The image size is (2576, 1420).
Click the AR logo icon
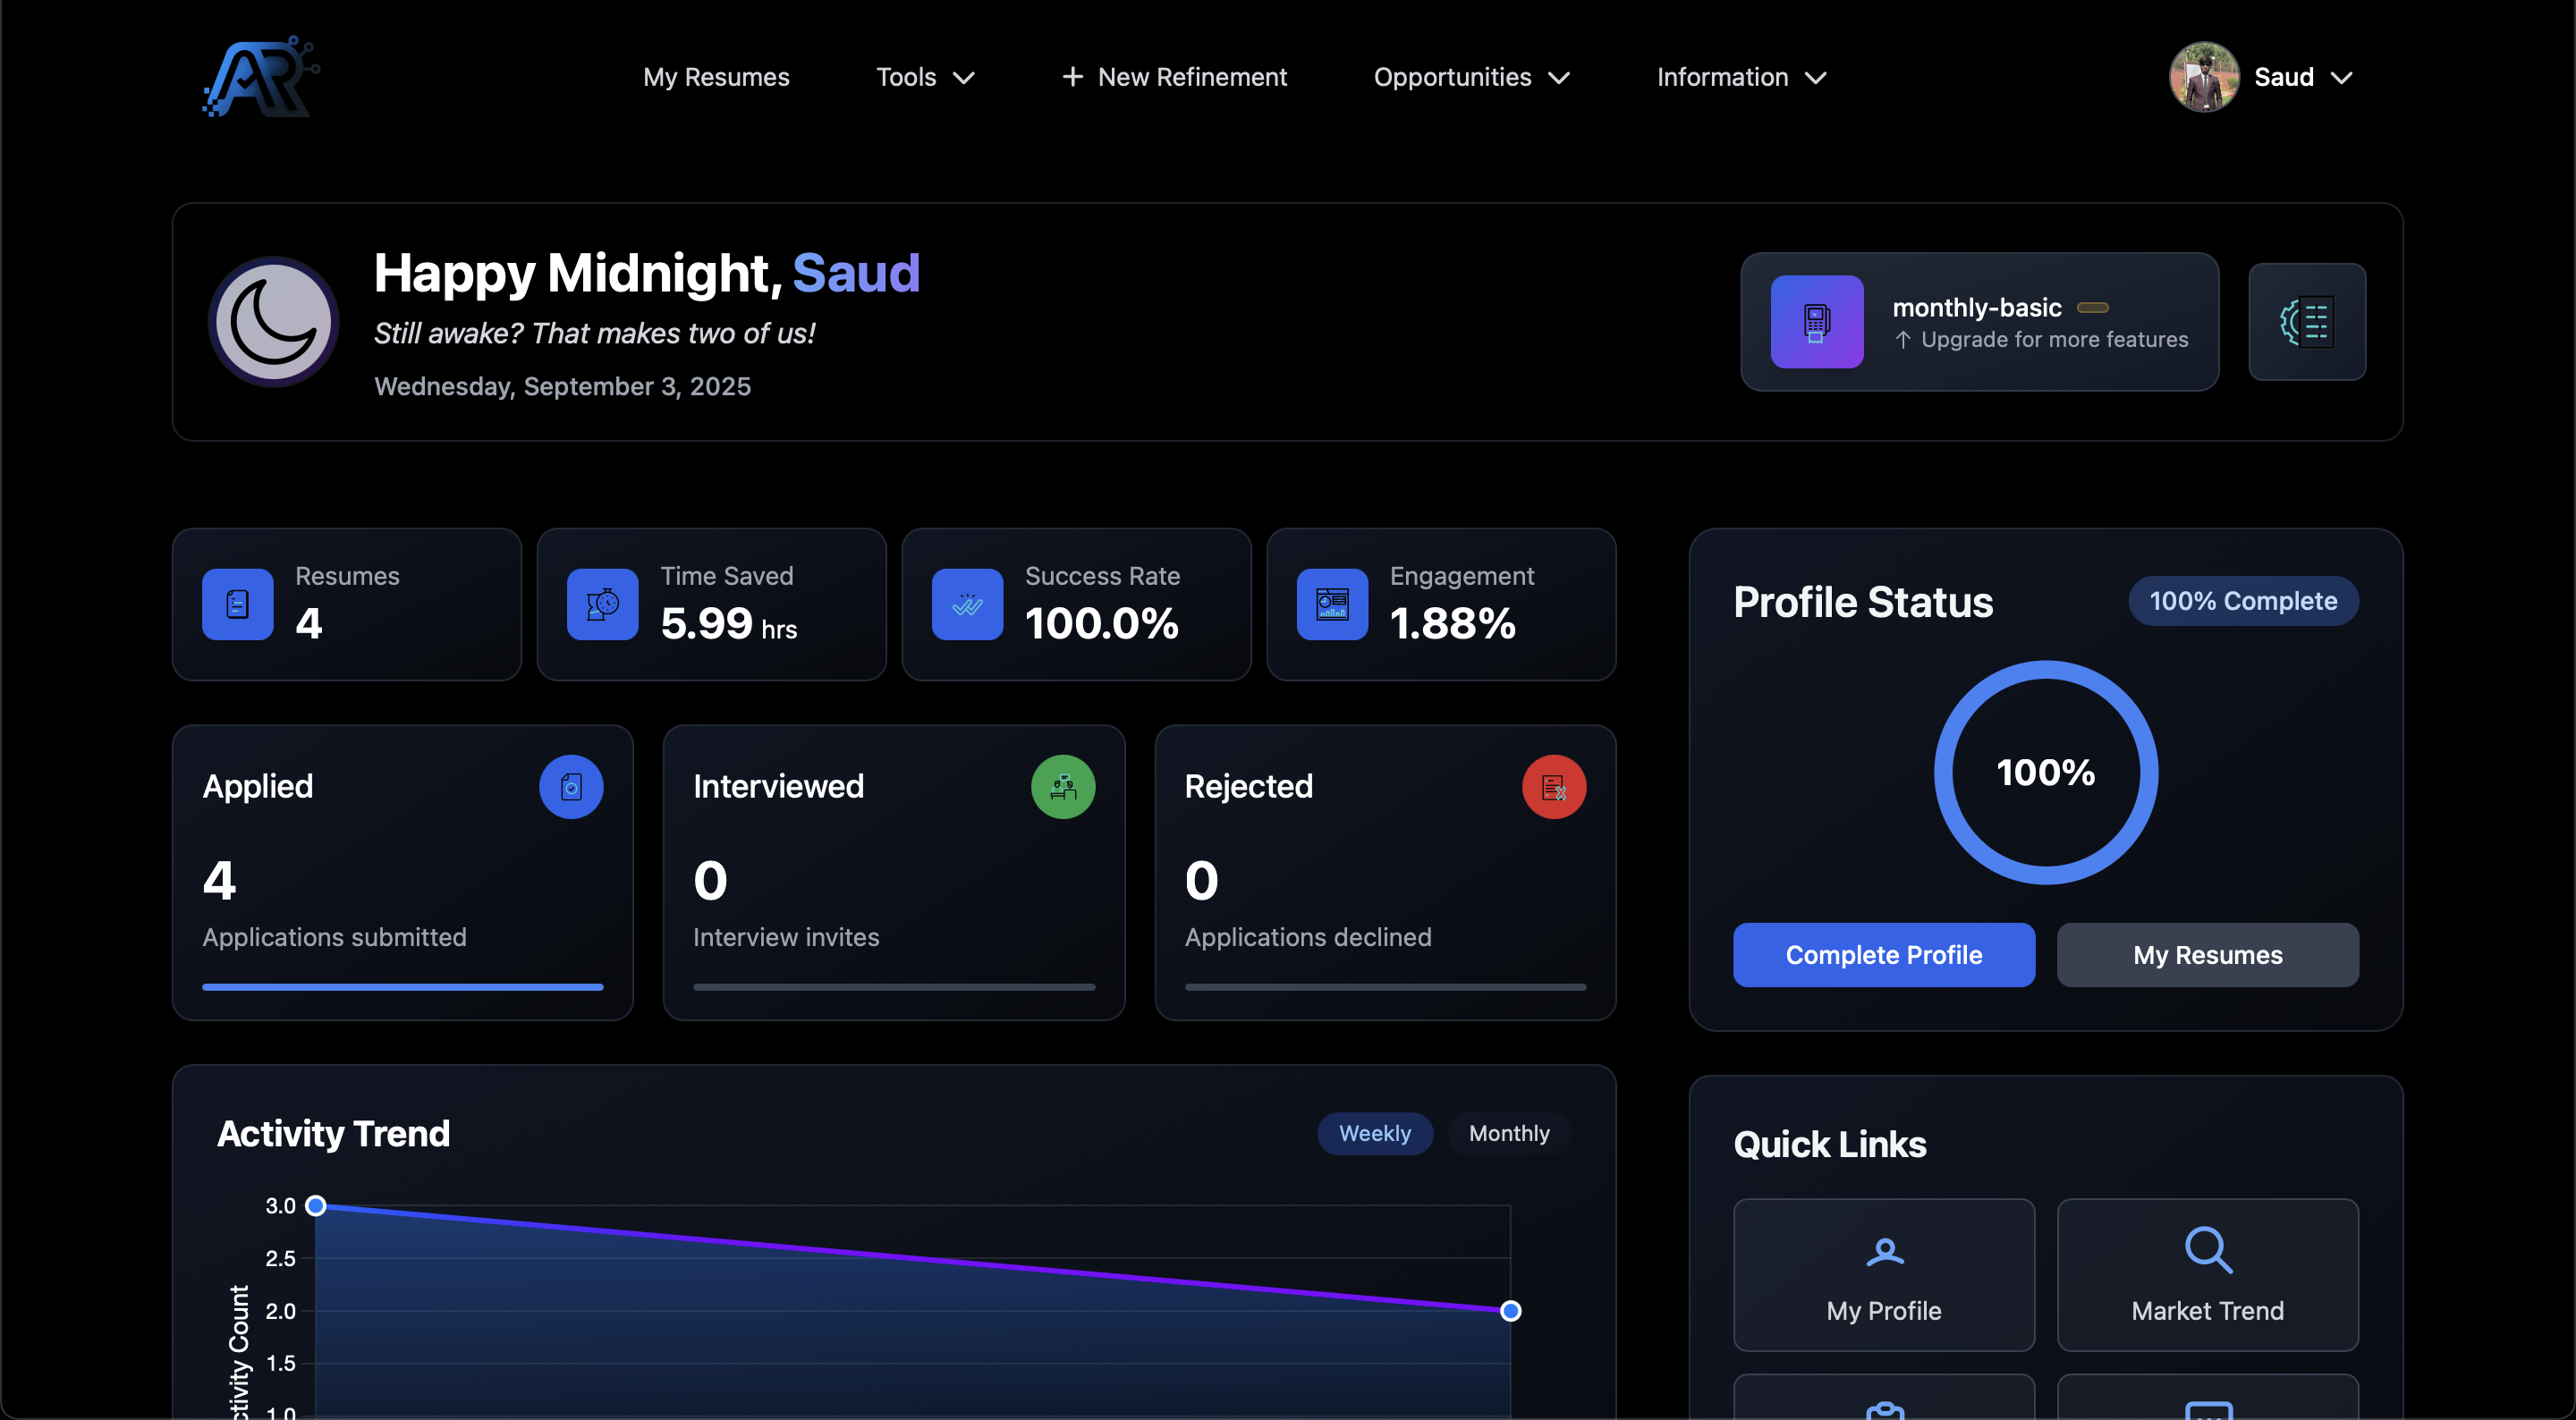click(261, 77)
